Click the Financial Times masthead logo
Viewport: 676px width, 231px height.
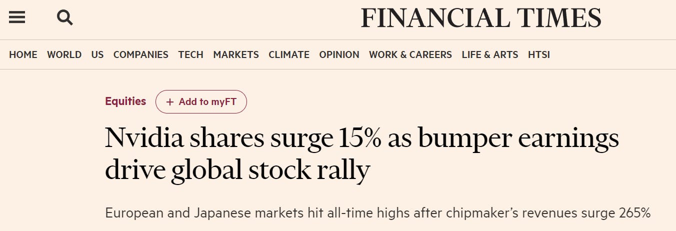click(x=480, y=18)
